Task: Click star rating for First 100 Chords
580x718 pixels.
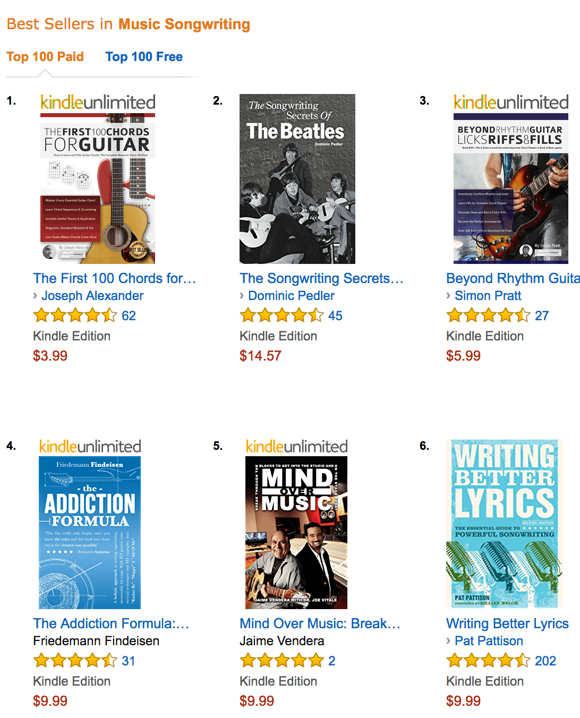Action: (x=75, y=316)
